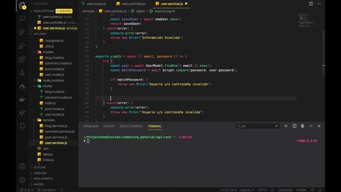The width and height of the screenshot is (341, 192).
Task: Open the Docker whale view
Action: click(x=22, y=100)
